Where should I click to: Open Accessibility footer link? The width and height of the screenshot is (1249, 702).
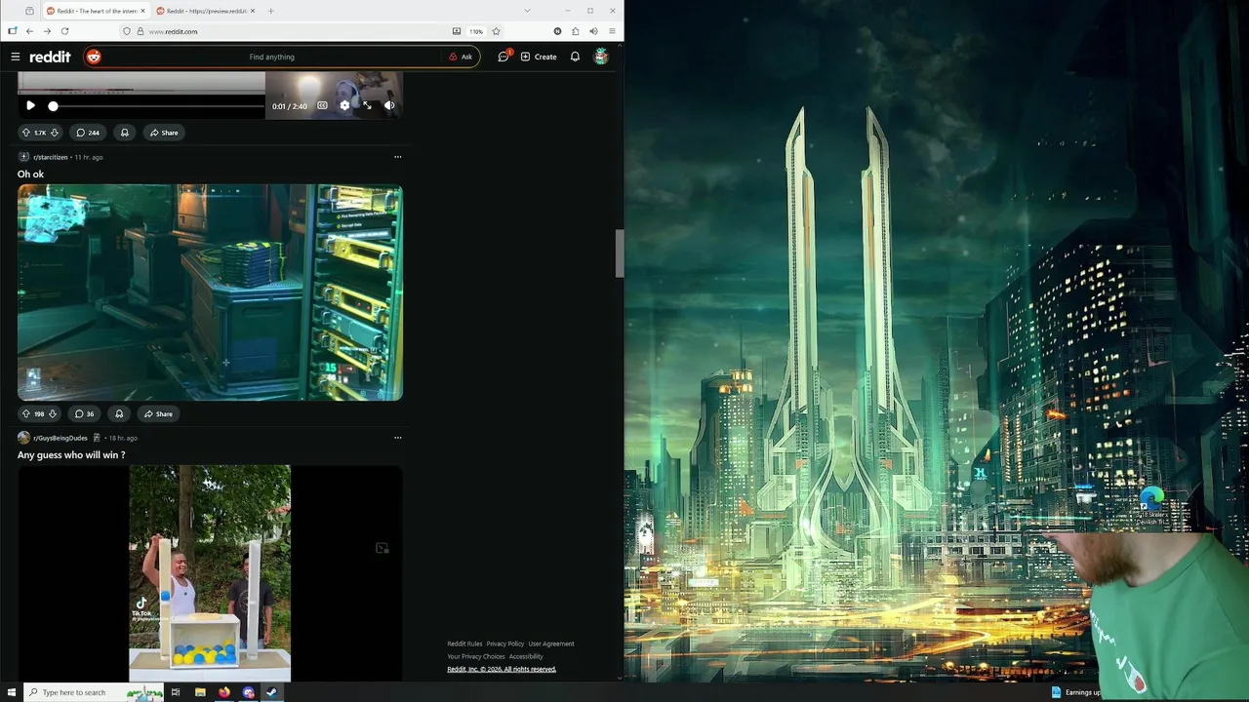[526, 656]
